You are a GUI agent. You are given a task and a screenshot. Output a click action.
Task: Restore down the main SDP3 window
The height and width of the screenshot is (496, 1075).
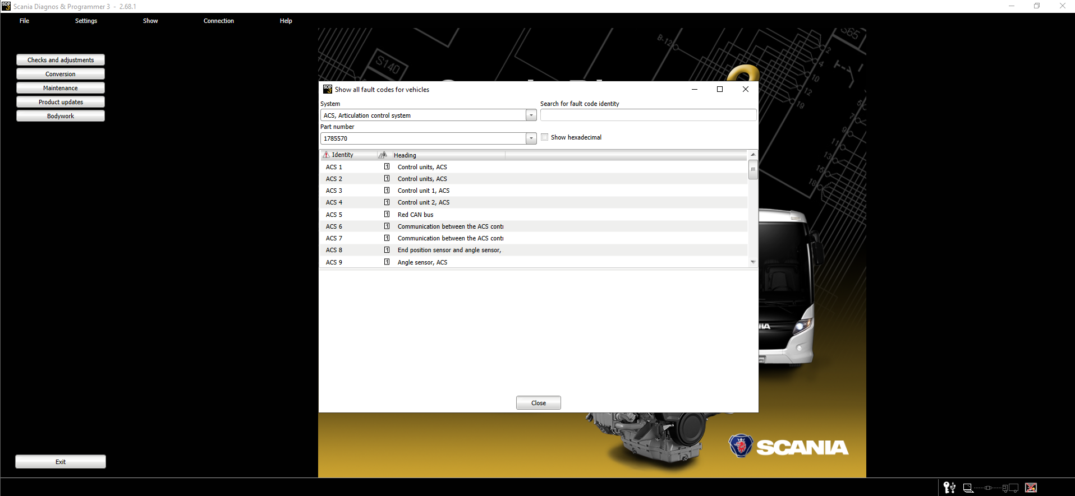[1037, 6]
